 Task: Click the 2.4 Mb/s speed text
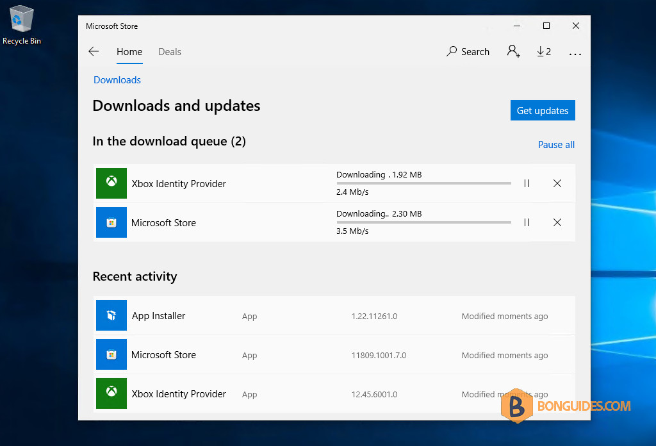pos(352,192)
